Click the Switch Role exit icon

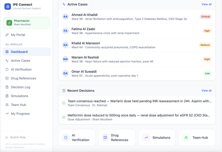point(7,137)
